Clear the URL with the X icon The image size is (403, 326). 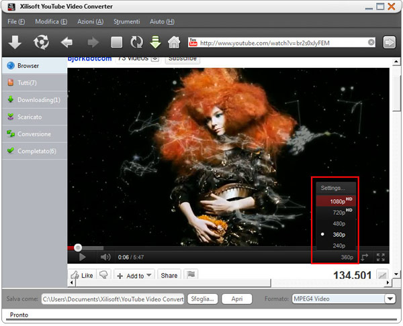click(x=371, y=42)
